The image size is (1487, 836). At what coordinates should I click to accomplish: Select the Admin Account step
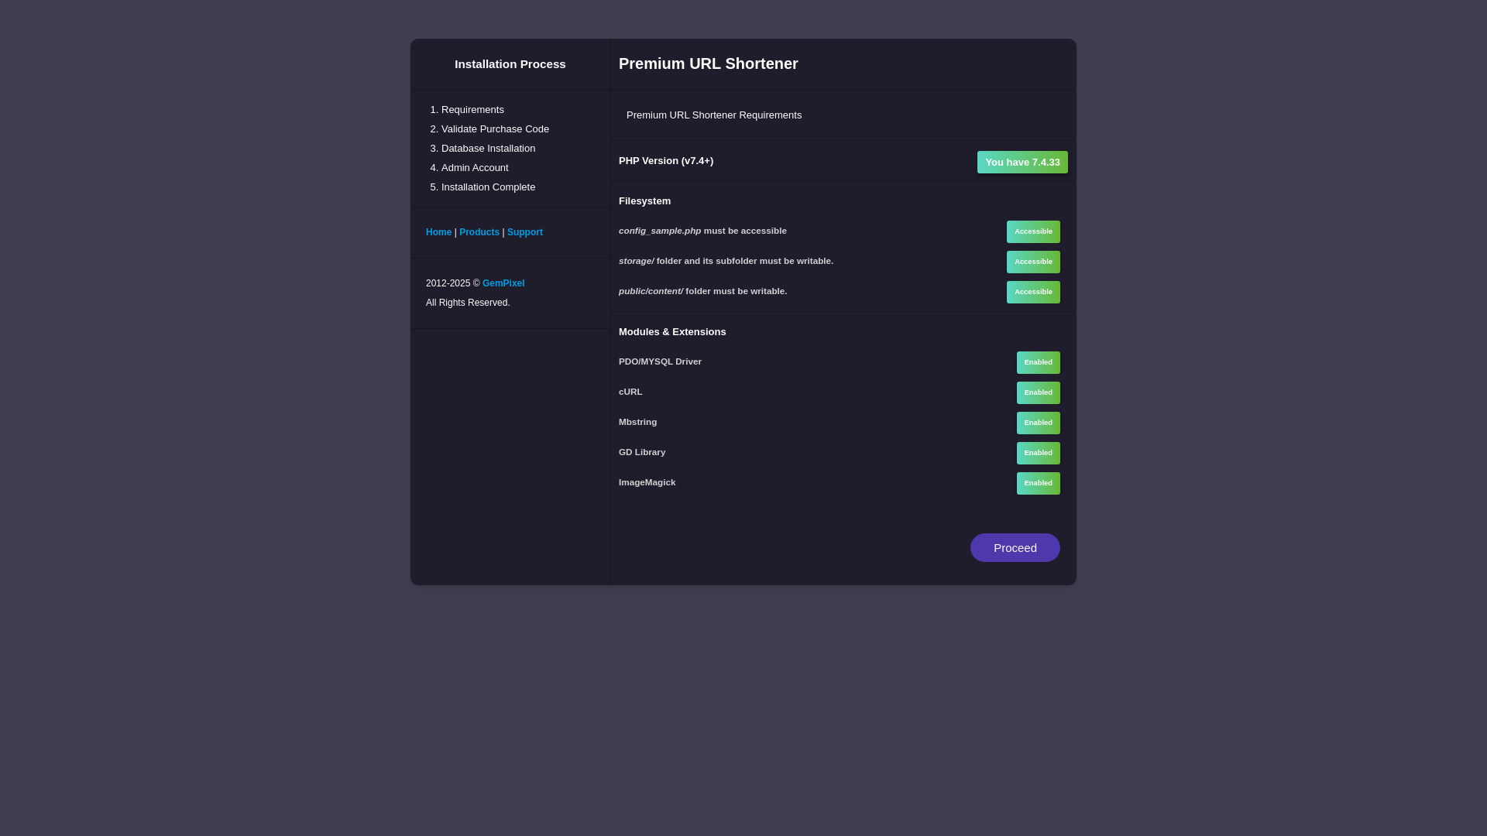point(475,168)
